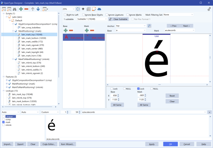
Task: Click the link icon left of Clear Subtable
Action: point(110,19)
